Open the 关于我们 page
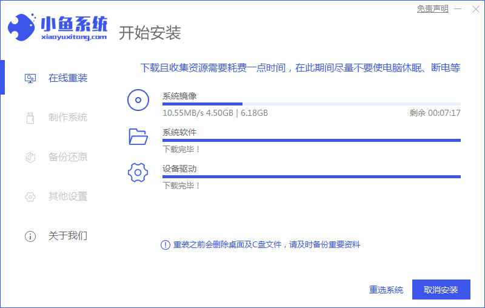 (67, 236)
